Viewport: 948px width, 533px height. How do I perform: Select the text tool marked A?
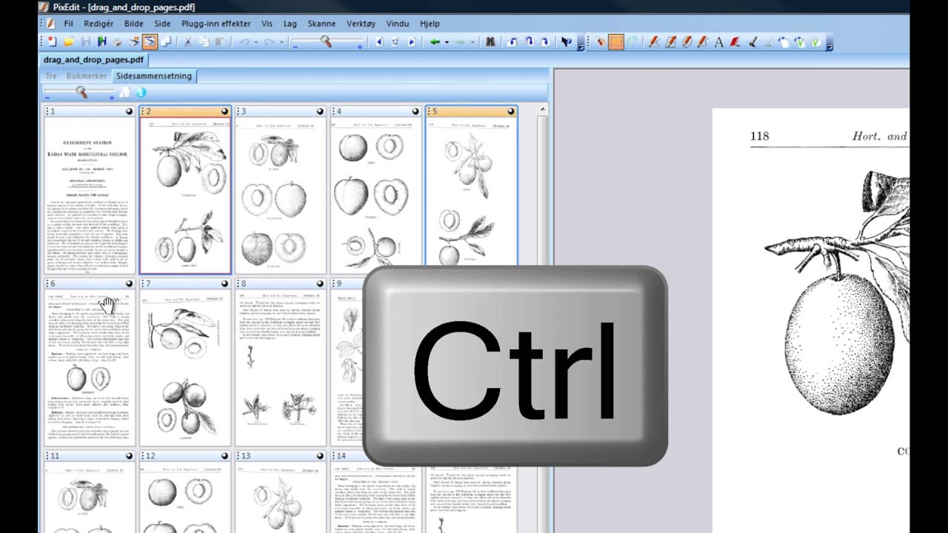[x=718, y=42]
